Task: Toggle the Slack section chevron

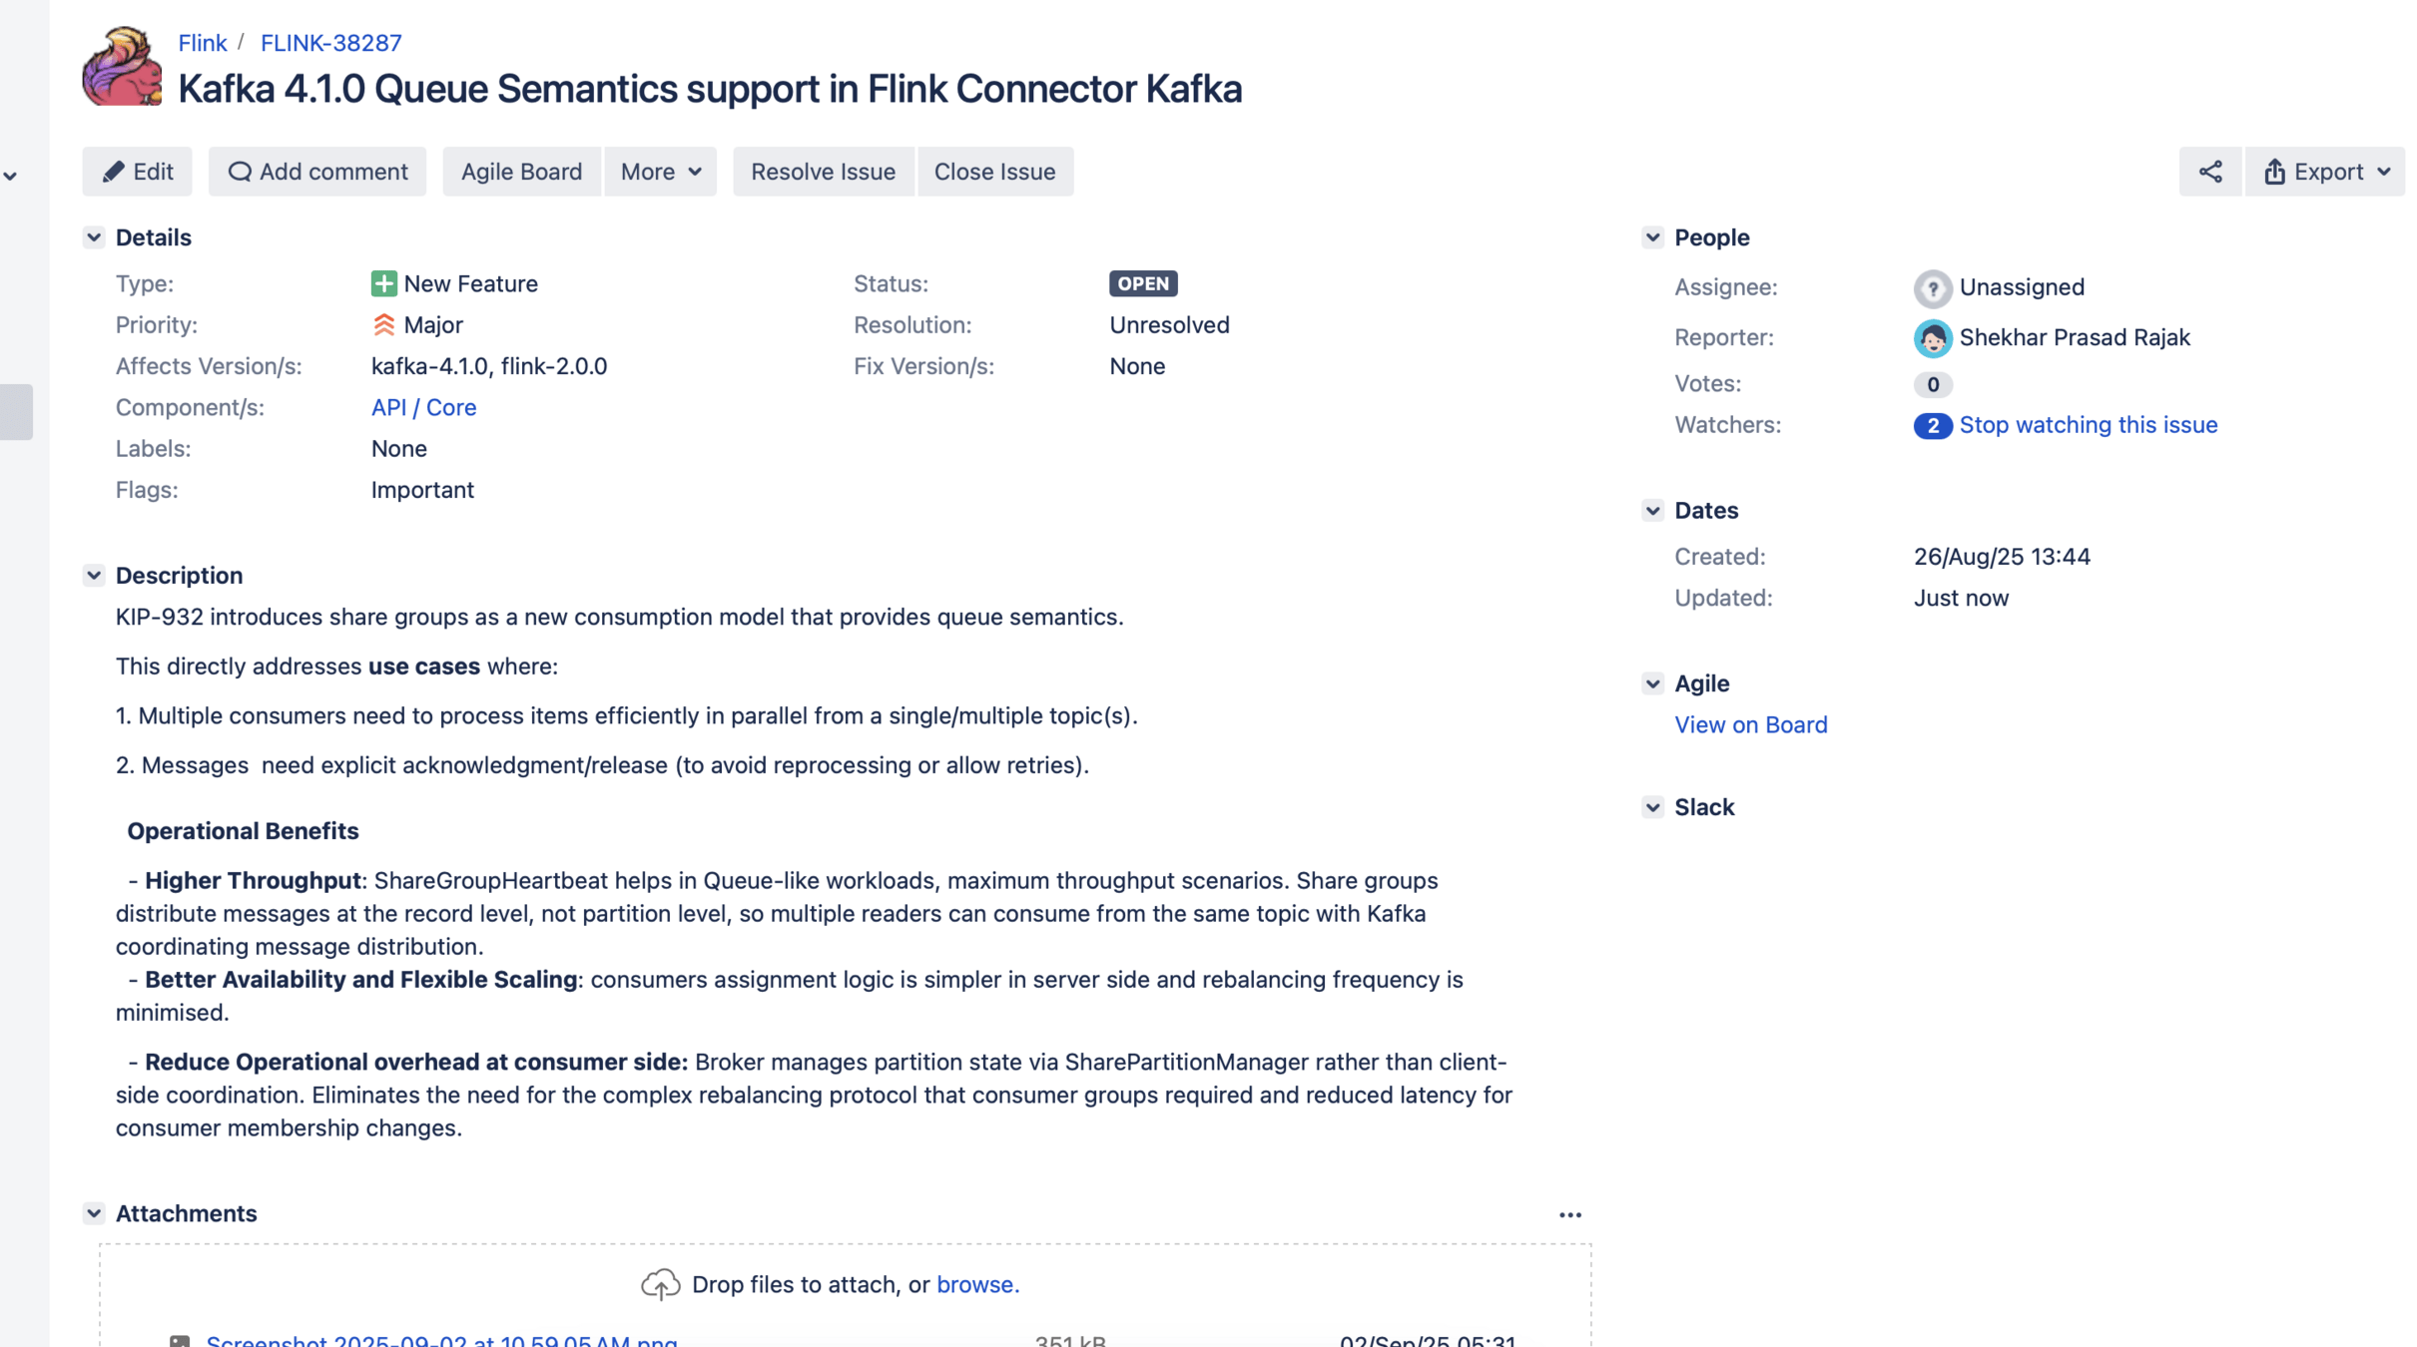Action: (1652, 807)
